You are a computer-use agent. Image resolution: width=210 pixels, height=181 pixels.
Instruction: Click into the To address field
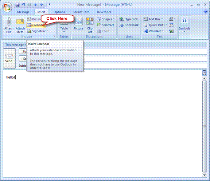pyautogui.click(x=145, y=52)
